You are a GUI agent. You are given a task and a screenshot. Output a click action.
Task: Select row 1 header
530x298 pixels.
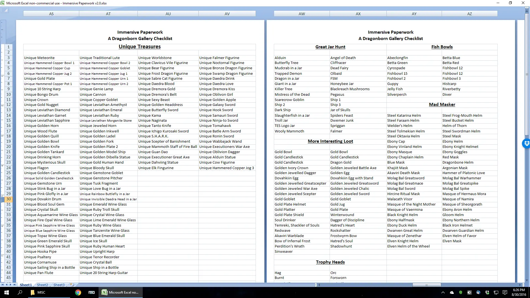(9, 47)
